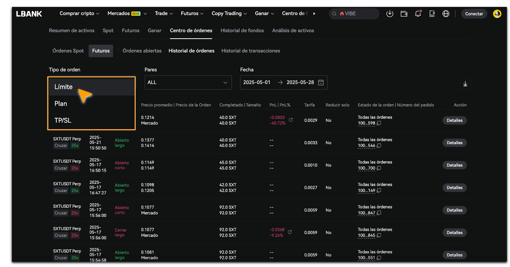Select the Órdenes Spot toggle
The image size is (510, 267).
tap(68, 51)
